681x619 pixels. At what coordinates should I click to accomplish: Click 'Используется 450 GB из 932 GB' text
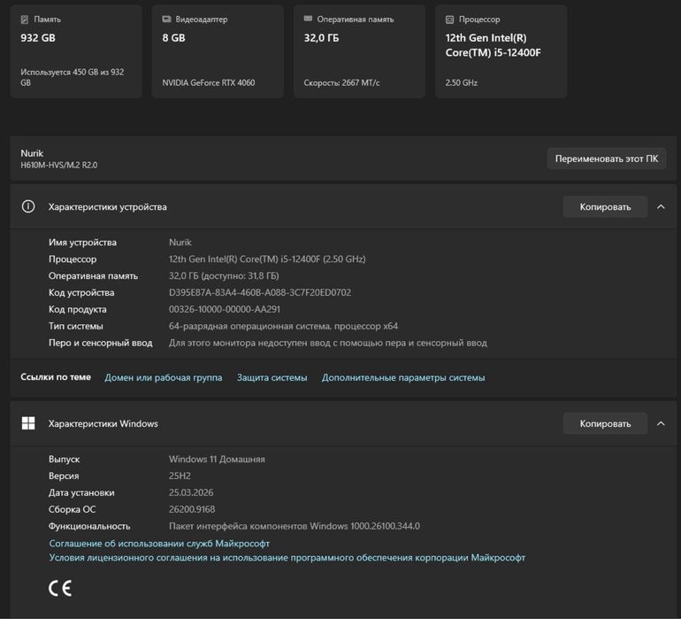pyautogui.click(x=73, y=77)
